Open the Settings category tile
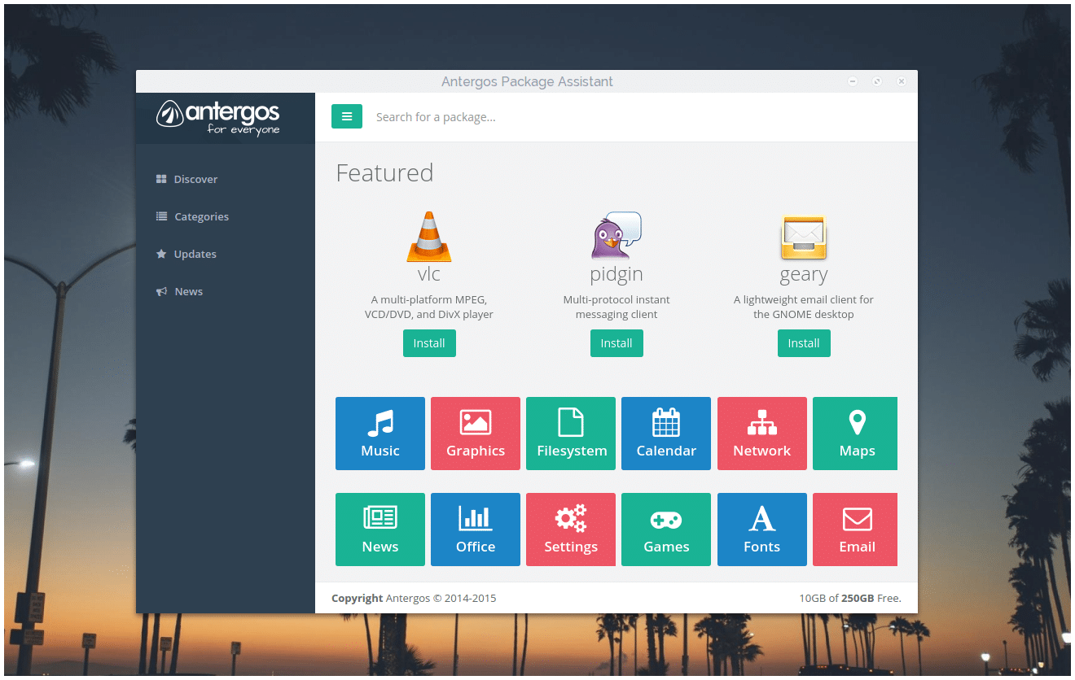This screenshot has width=1075, height=680. click(x=570, y=529)
